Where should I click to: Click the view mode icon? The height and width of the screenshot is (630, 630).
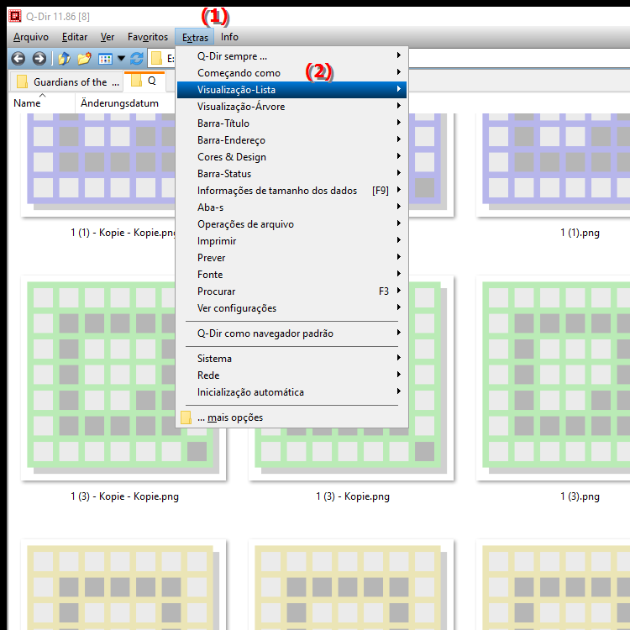click(105, 59)
